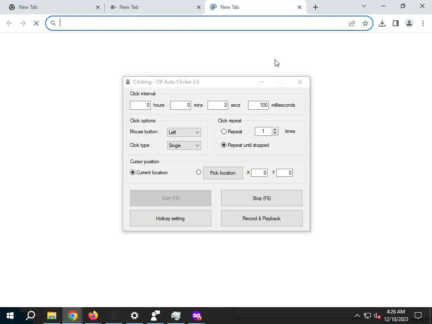Select the Repeat times radio button
Image resolution: width=432 pixels, height=324 pixels.
click(x=224, y=132)
